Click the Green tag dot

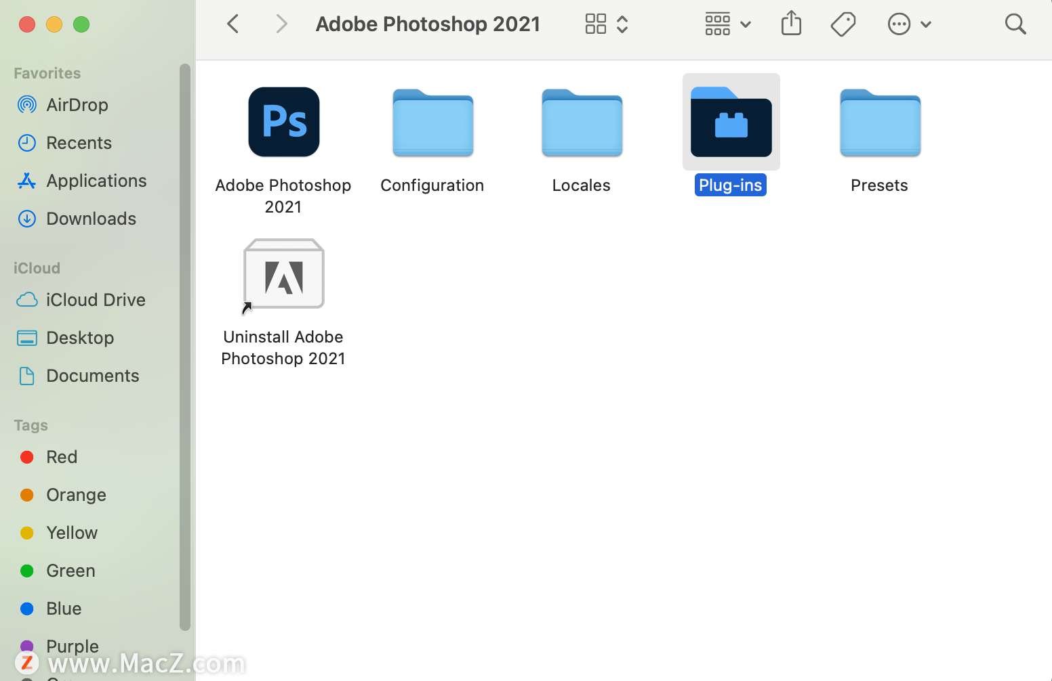[27, 571]
